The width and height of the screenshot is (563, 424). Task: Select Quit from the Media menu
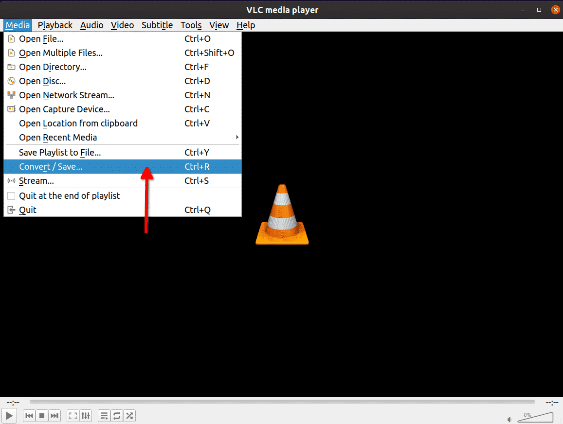(123, 210)
